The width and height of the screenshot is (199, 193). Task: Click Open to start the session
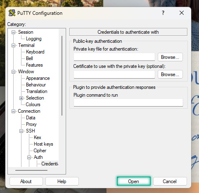pos(134,181)
